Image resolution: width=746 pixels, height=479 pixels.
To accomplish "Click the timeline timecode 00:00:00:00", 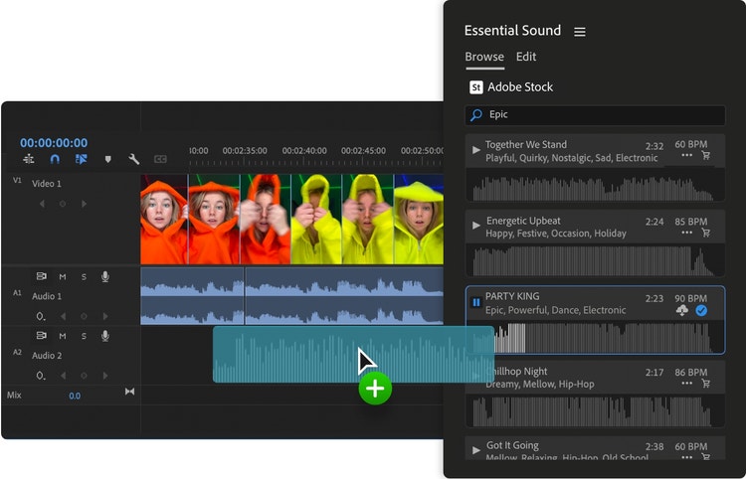I will [54, 143].
